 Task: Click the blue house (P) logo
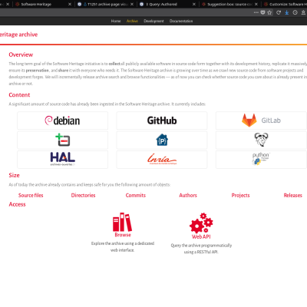[x=162, y=140]
